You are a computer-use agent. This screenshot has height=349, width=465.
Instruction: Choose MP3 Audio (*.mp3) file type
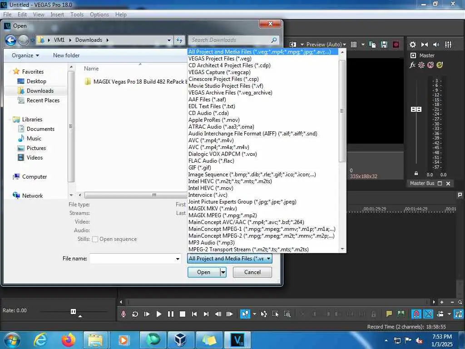[263, 243]
